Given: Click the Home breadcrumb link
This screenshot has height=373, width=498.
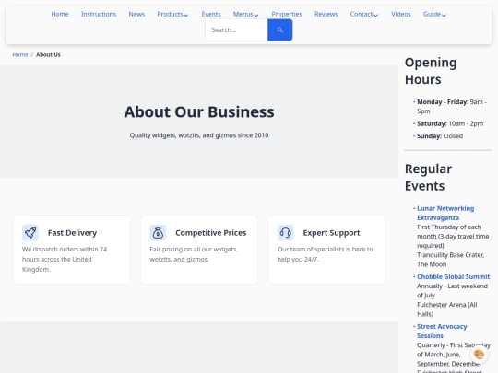Looking at the screenshot, I should [20, 55].
